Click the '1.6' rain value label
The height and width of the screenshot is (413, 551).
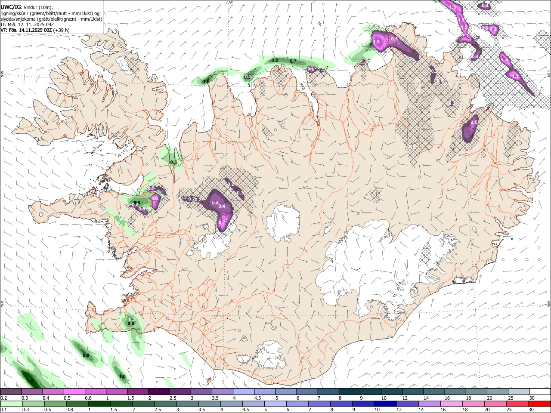tap(30, 380)
